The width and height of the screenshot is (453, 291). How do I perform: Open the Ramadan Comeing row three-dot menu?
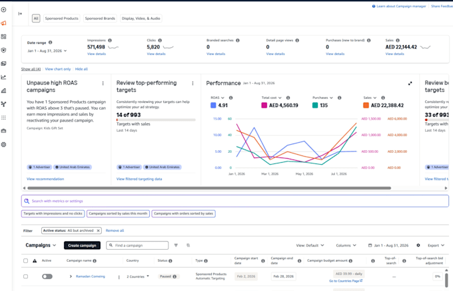pyautogui.click(x=119, y=277)
